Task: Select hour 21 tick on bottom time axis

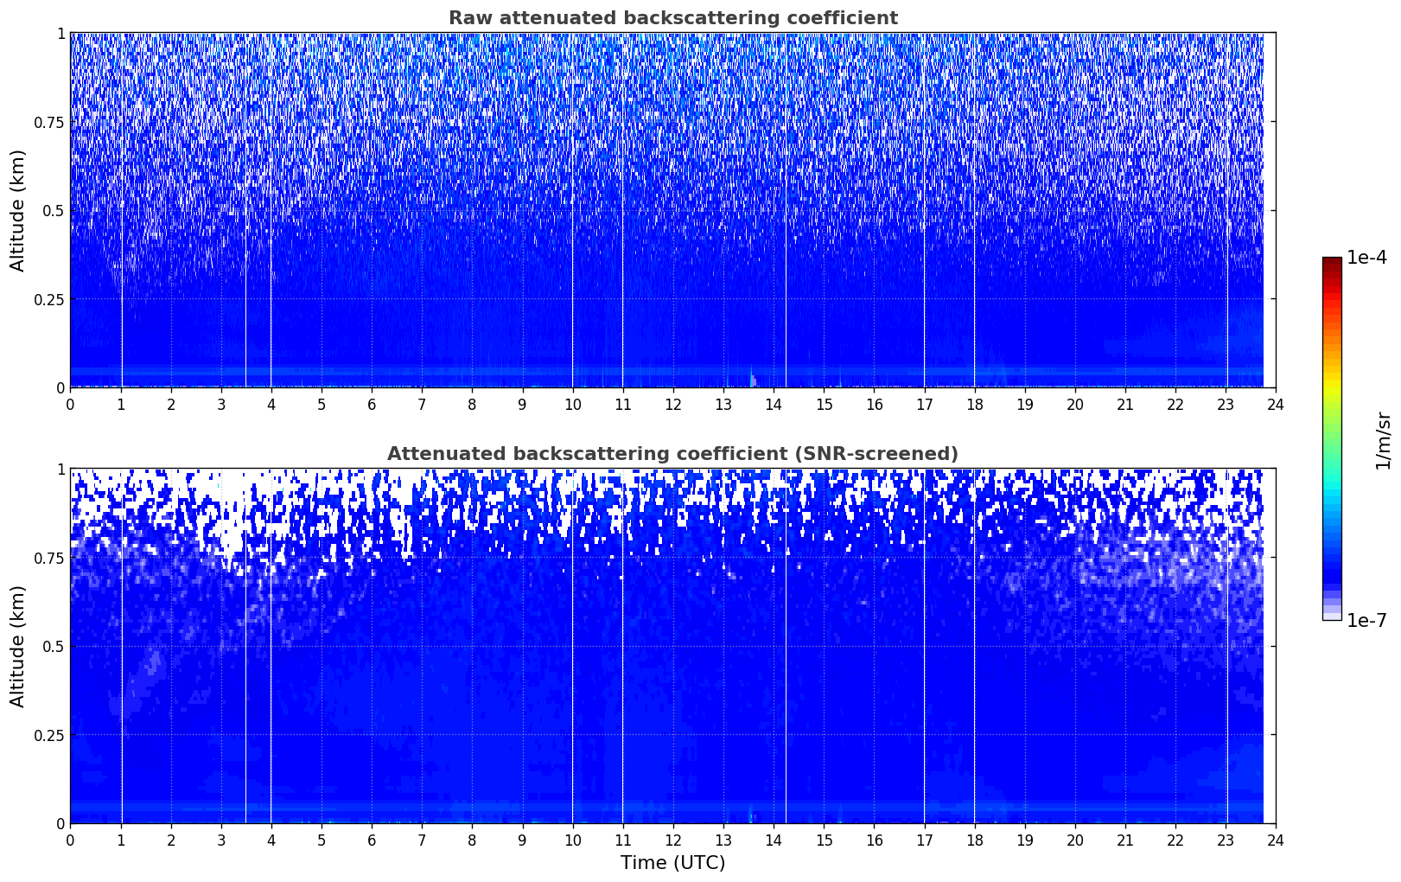Action: point(1124,840)
